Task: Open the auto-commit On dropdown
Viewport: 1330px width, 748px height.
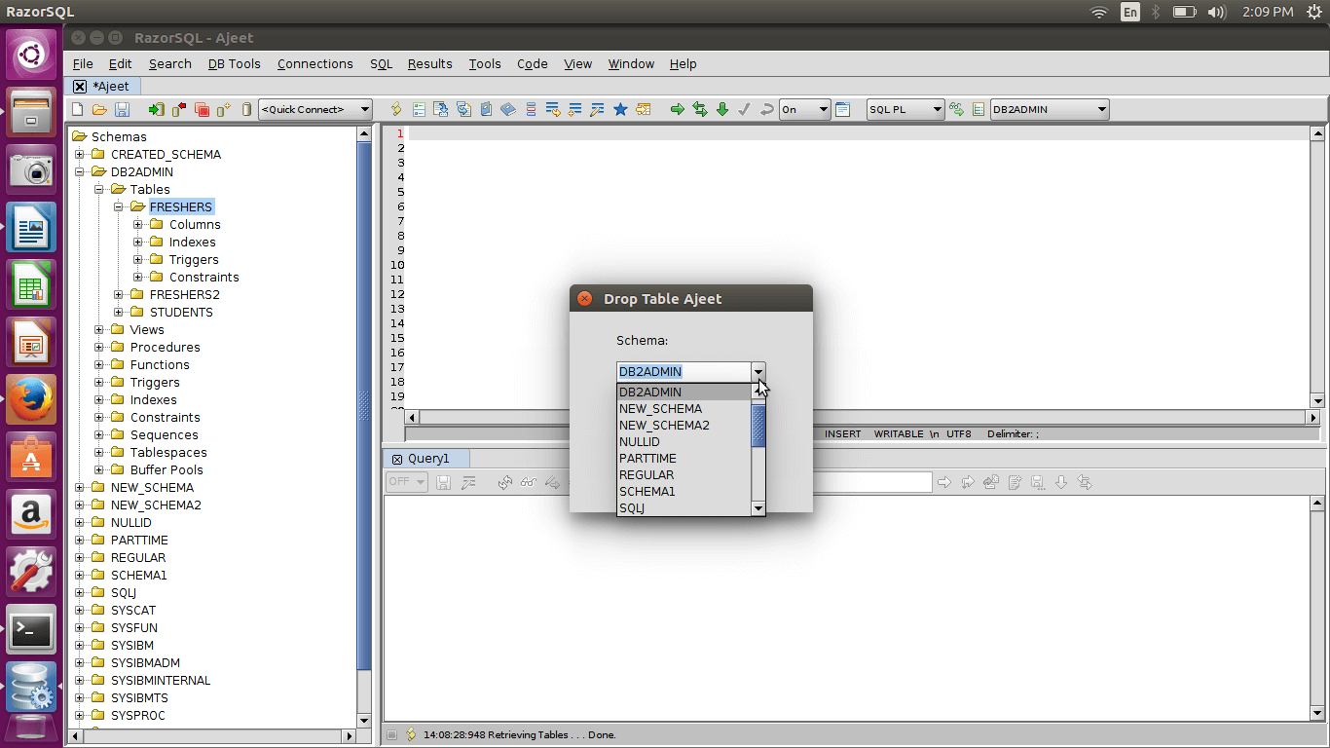Action: pyautogui.click(x=804, y=110)
